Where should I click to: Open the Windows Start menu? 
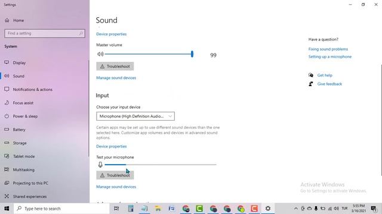click(7, 209)
